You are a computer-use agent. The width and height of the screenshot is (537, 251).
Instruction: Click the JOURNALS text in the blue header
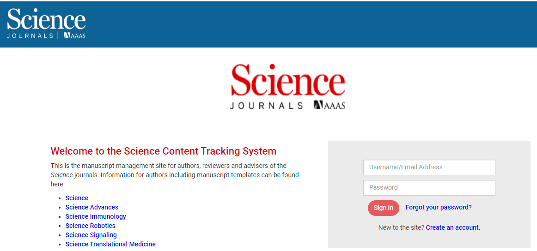coord(30,36)
